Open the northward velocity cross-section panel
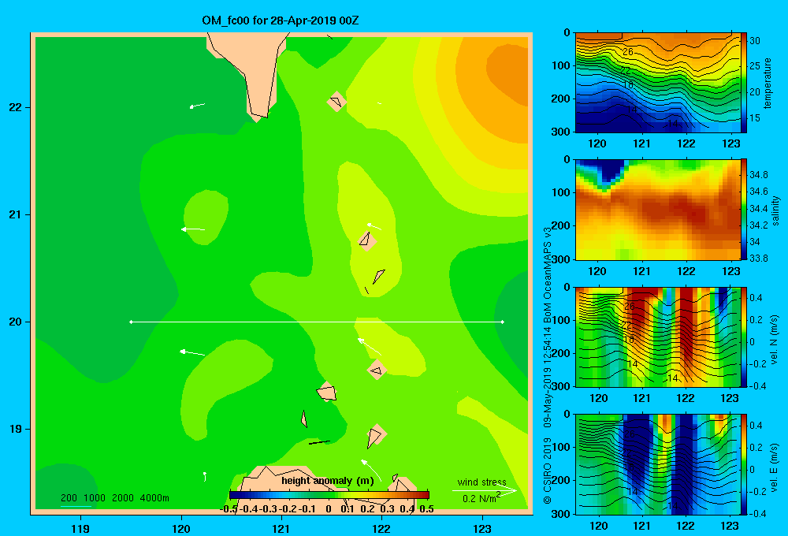The height and width of the screenshot is (536, 788). tap(657, 337)
